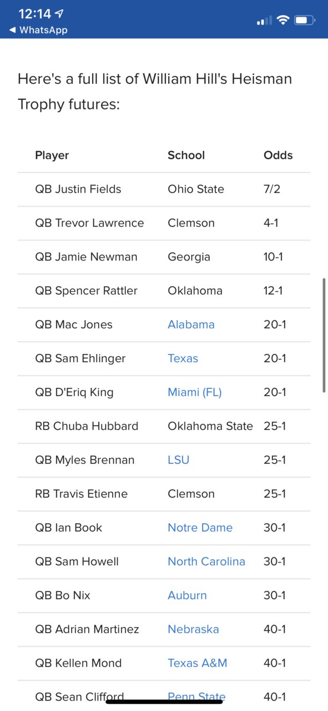The width and height of the screenshot is (328, 711).
Task: Open the LSU team link
Action: click(178, 460)
